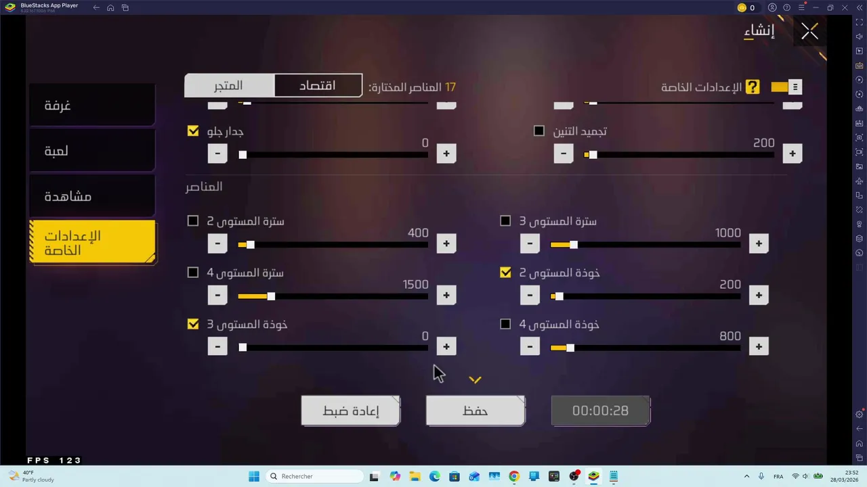This screenshot has height=487, width=867.
Task: Check the سترة المستوى 2 checkbox
Action: tap(193, 221)
